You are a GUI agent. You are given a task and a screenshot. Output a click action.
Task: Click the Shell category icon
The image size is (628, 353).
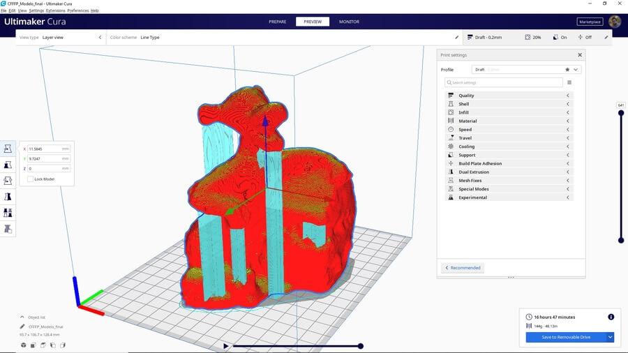point(451,104)
